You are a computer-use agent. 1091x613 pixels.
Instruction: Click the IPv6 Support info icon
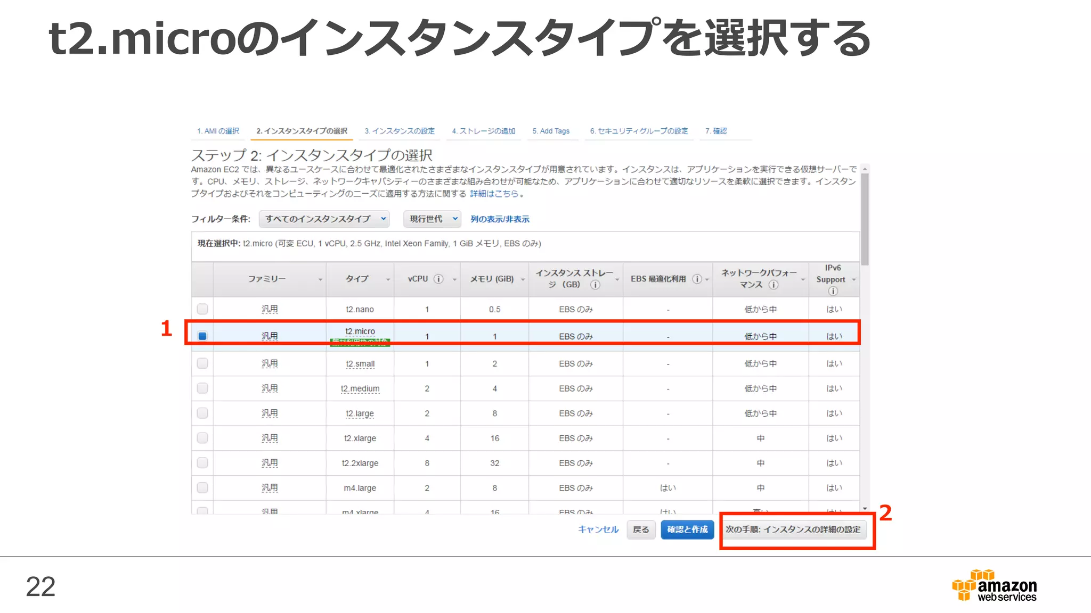(833, 291)
